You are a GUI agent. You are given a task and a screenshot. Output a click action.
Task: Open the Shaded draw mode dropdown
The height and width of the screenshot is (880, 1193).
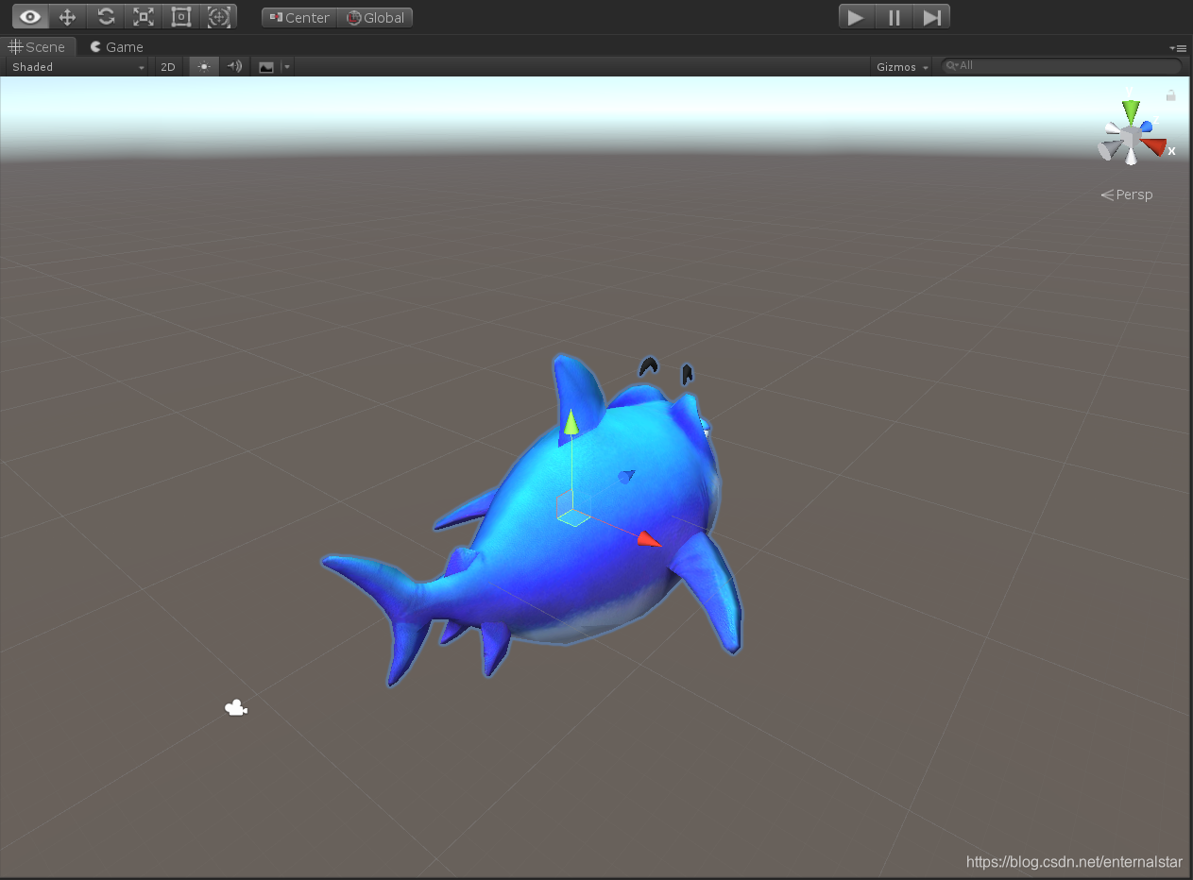pos(77,67)
